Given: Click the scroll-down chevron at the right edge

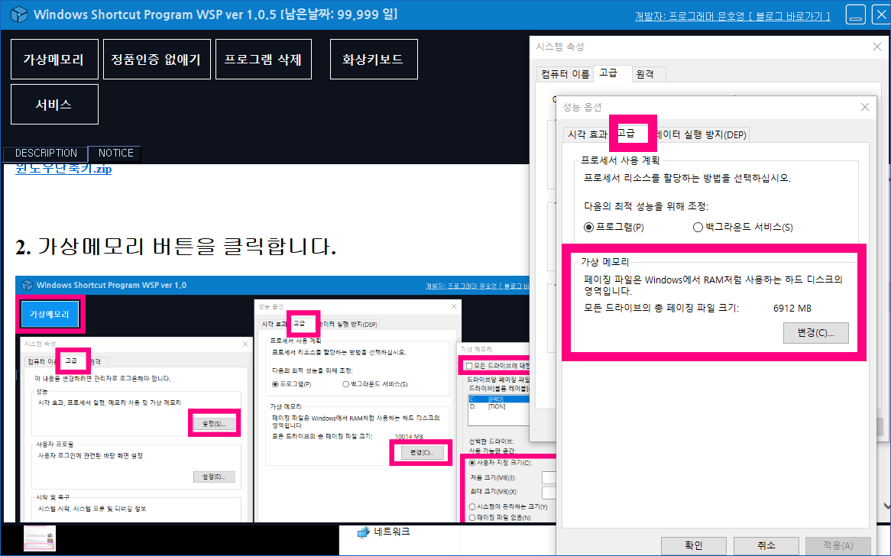Looking at the screenshot, I should click(886, 506).
